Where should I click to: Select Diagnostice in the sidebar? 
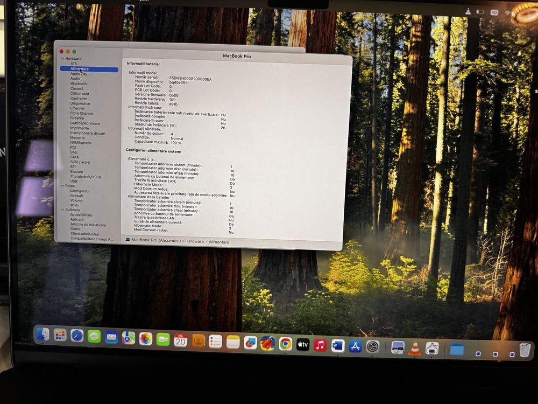click(80, 103)
